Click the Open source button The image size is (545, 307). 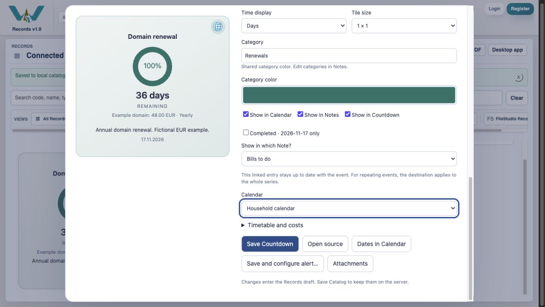pyautogui.click(x=325, y=244)
